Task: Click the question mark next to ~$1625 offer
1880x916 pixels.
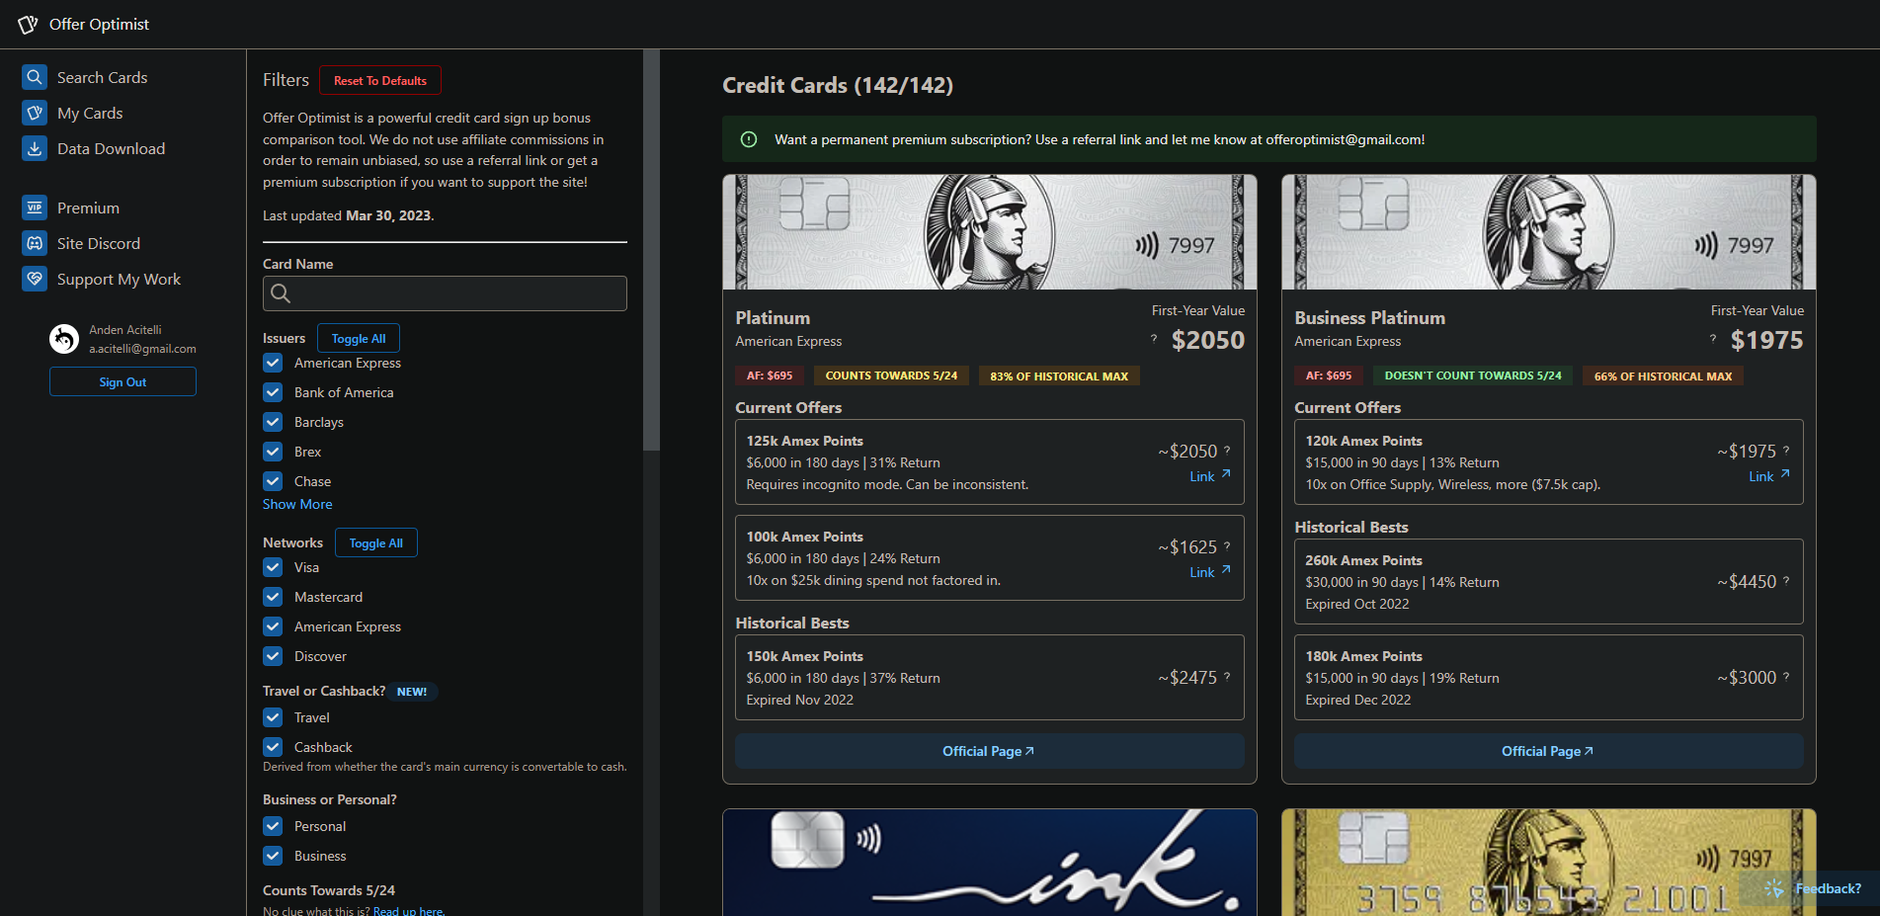Action: click(1227, 545)
